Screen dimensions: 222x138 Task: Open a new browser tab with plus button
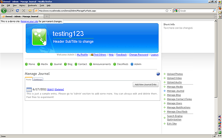[x=47, y=16]
